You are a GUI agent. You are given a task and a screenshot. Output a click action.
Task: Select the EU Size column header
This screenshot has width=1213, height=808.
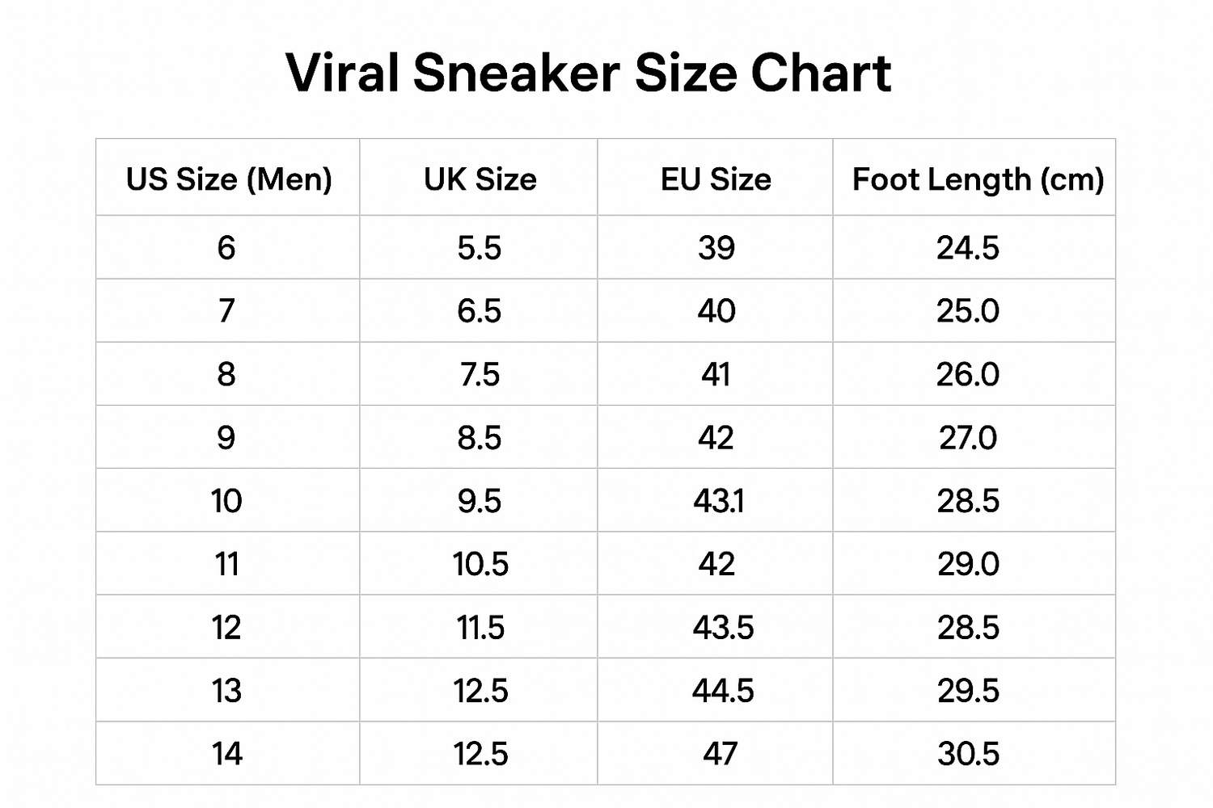(x=716, y=179)
